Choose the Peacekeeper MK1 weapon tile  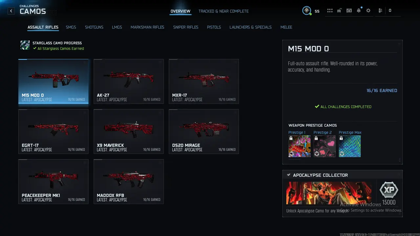pyautogui.click(x=53, y=182)
